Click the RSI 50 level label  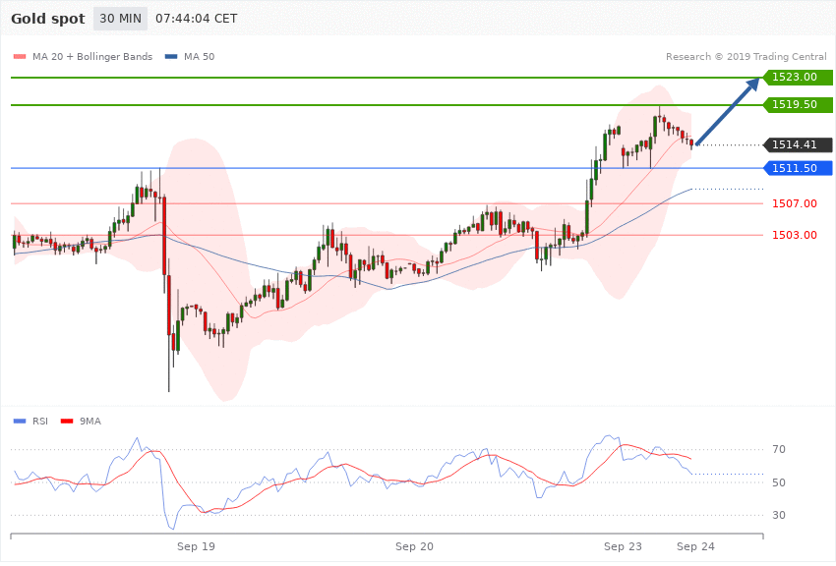click(x=779, y=482)
